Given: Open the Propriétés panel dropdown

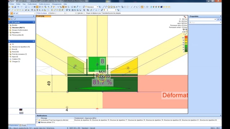Looking at the screenshot, I should tap(215, 19).
